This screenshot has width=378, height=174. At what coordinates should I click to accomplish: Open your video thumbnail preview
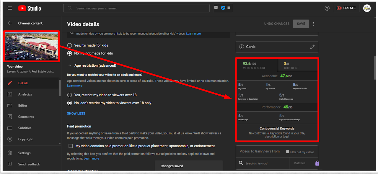pos(31,46)
